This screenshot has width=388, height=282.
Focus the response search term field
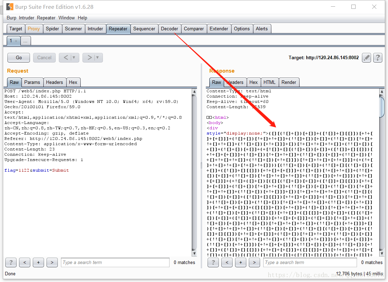click(310, 263)
